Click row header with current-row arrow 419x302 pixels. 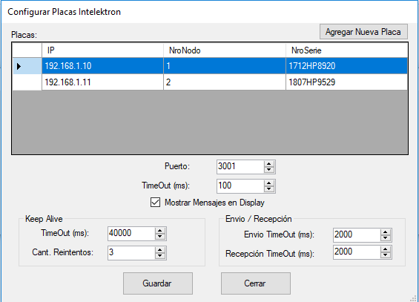point(27,66)
